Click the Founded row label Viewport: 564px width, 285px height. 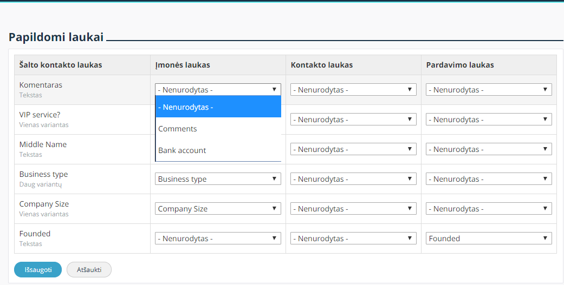tap(35, 234)
